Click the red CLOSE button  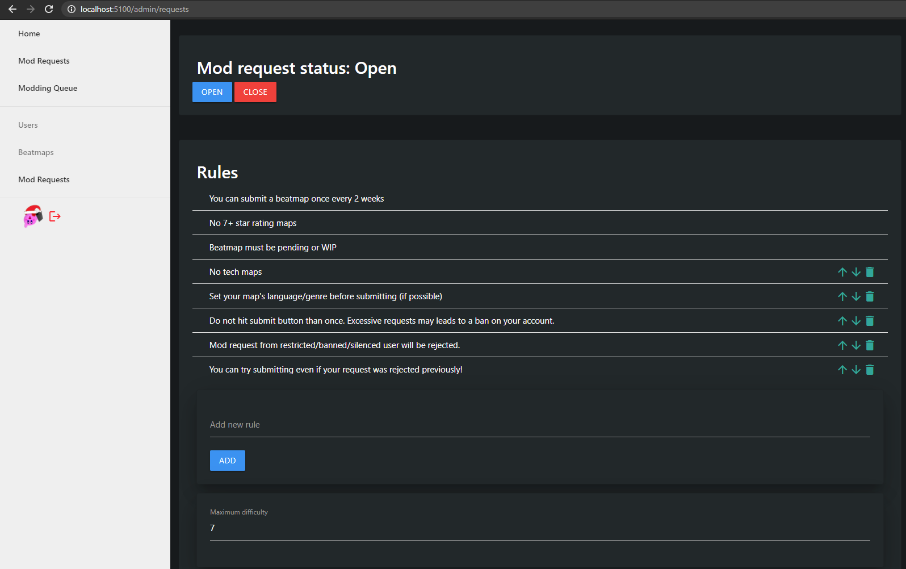[x=255, y=92]
